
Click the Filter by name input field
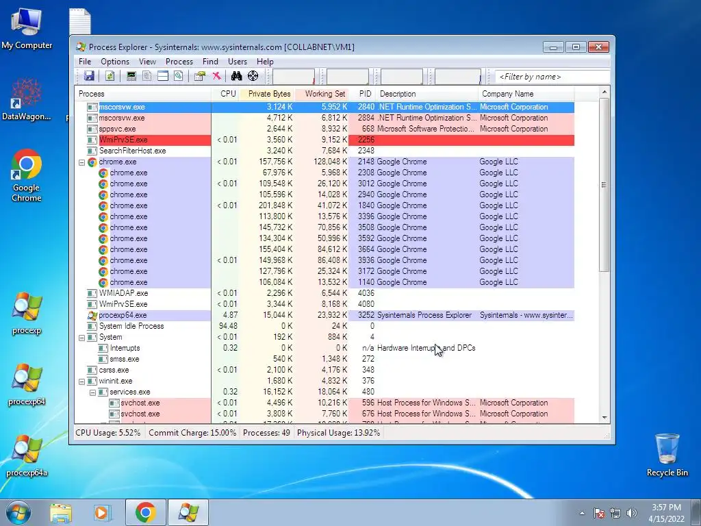552,77
